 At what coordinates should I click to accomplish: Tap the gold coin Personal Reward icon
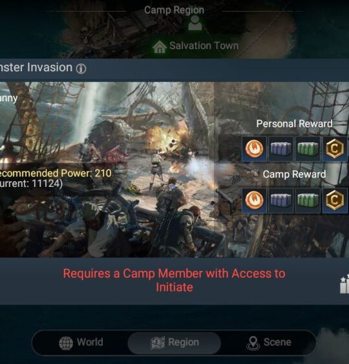click(335, 149)
